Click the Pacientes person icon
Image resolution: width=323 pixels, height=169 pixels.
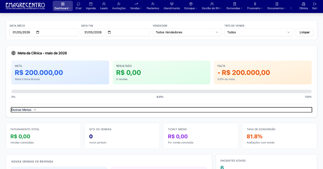[x=153, y=4]
